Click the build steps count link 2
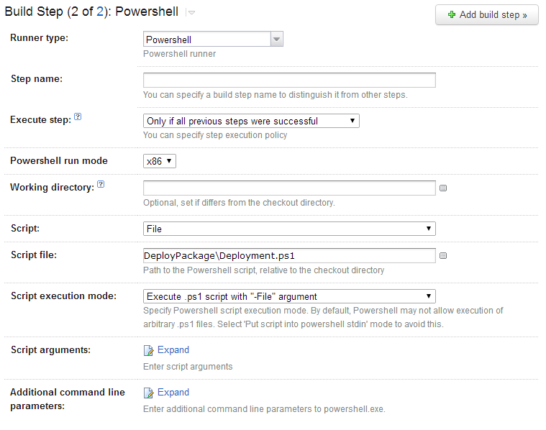 [100, 12]
